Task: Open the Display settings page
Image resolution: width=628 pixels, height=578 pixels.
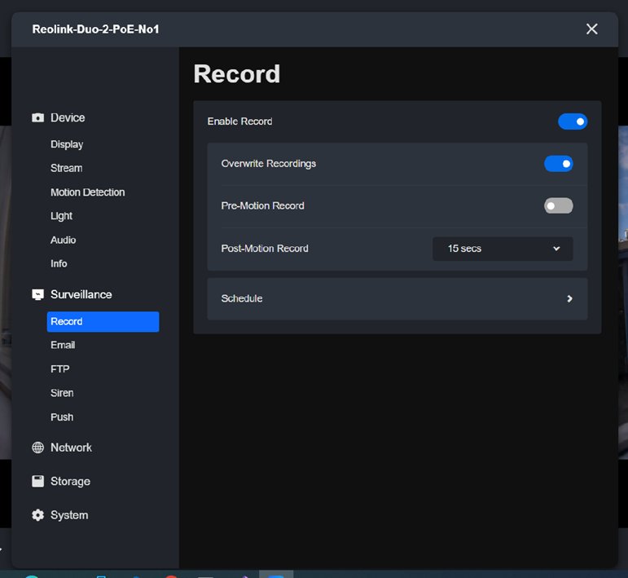Action: pyautogui.click(x=67, y=144)
